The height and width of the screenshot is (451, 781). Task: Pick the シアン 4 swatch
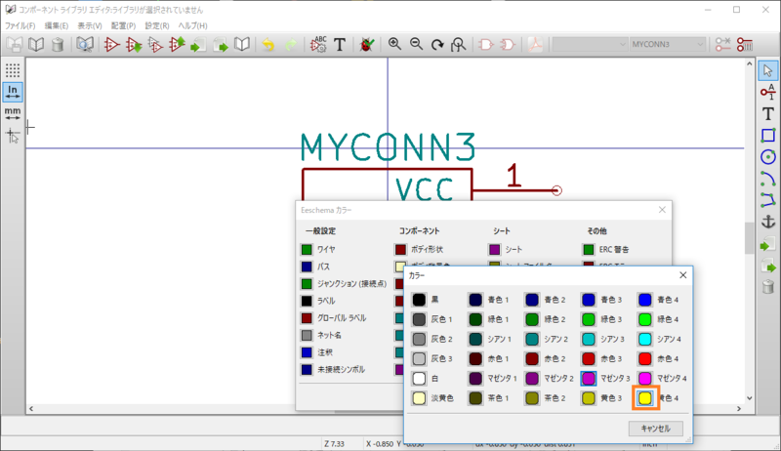(645, 339)
